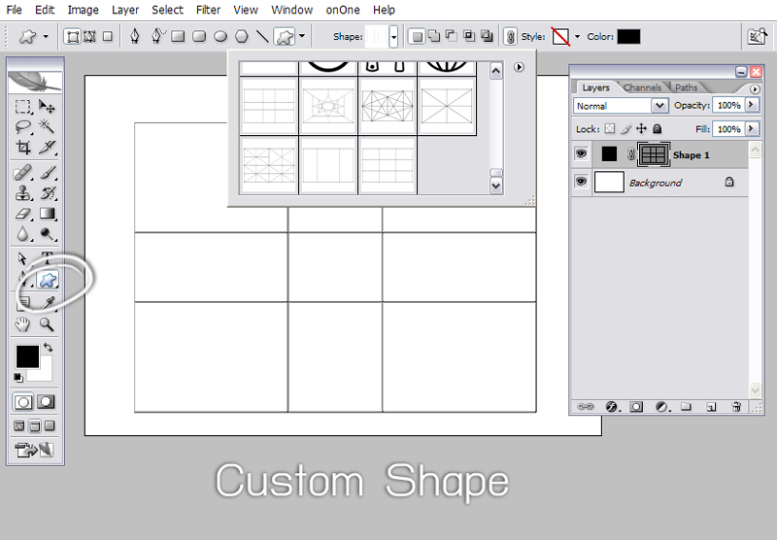Image resolution: width=777 pixels, height=540 pixels.
Task: Select the Blur tool
Action: click(22, 234)
